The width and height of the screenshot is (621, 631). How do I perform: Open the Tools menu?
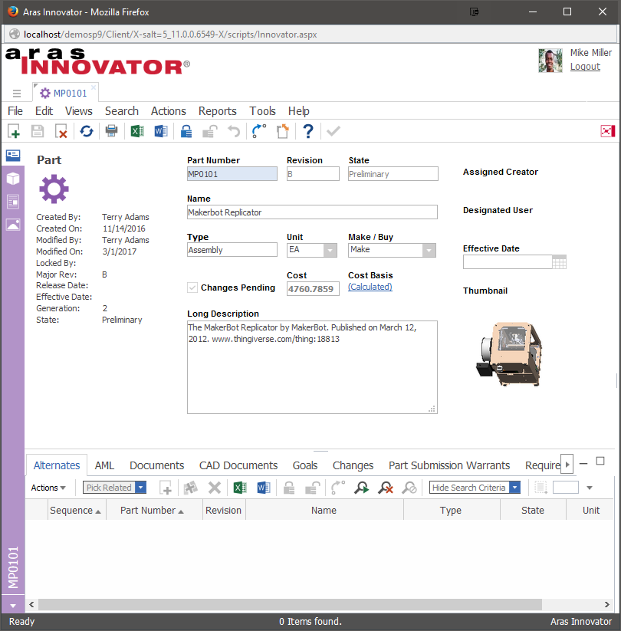[x=262, y=111]
